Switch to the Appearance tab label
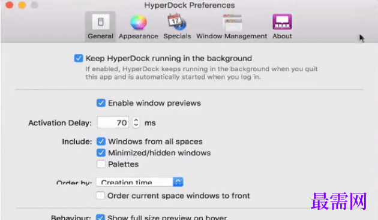 tap(139, 36)
